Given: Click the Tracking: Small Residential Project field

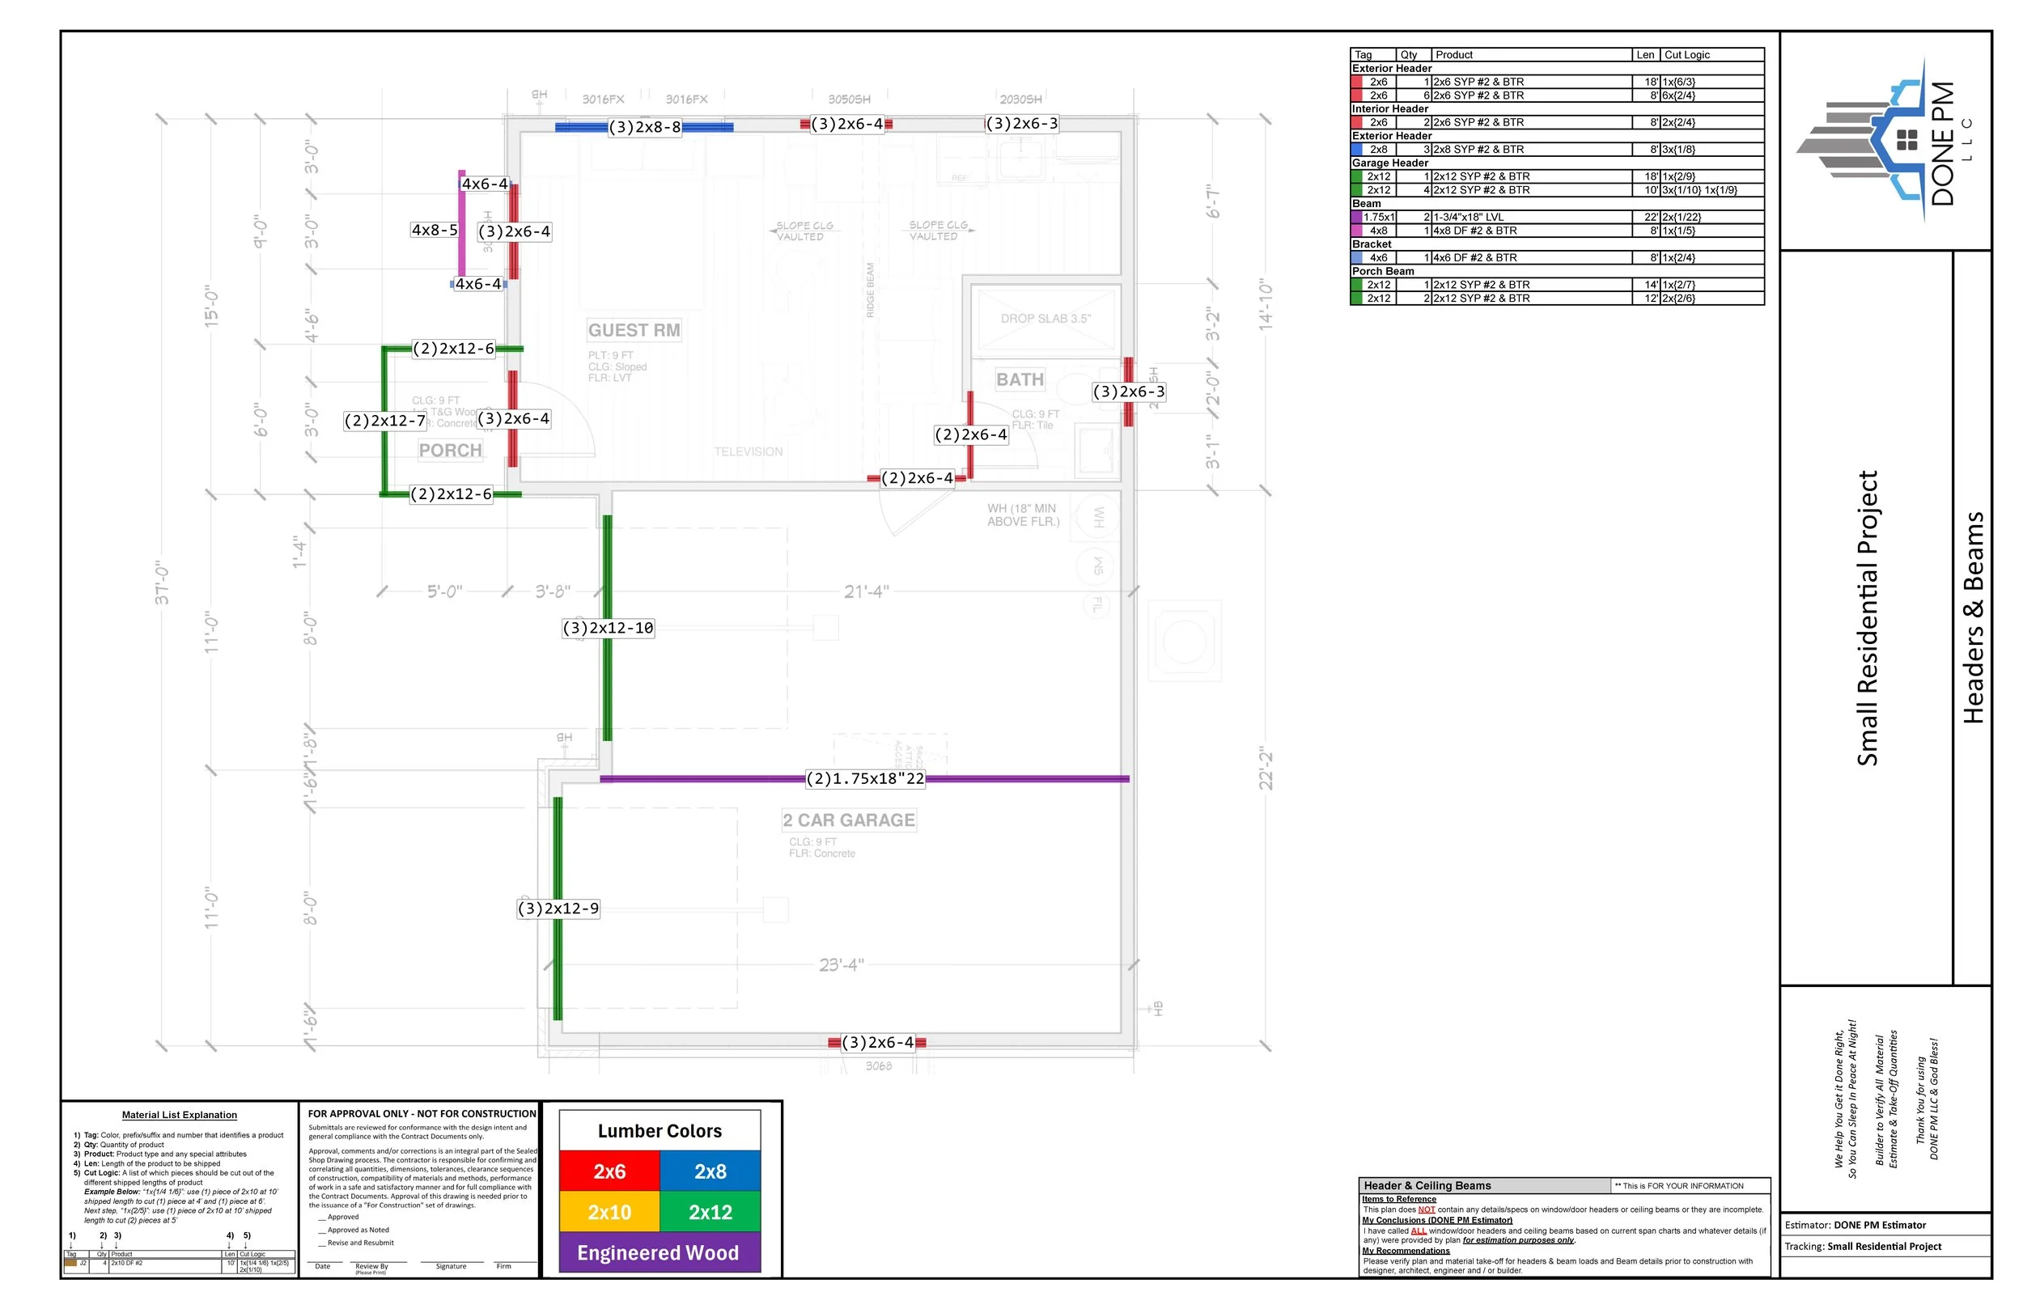Looking at the screenshot, I should 1864,1247.
